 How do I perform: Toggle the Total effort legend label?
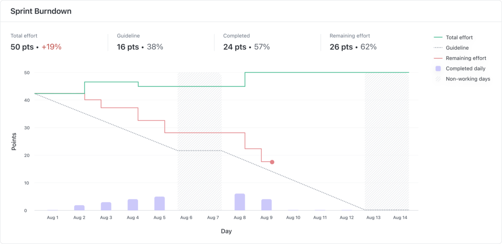click(x=459, y=37)
